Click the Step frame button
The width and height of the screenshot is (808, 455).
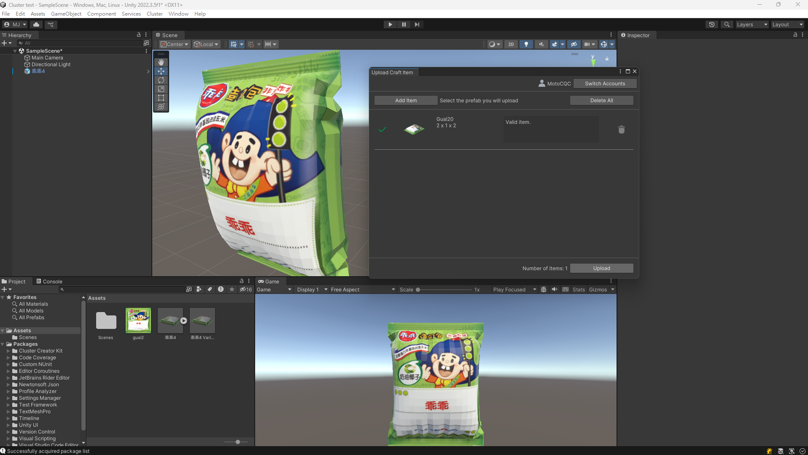[417, 24]
